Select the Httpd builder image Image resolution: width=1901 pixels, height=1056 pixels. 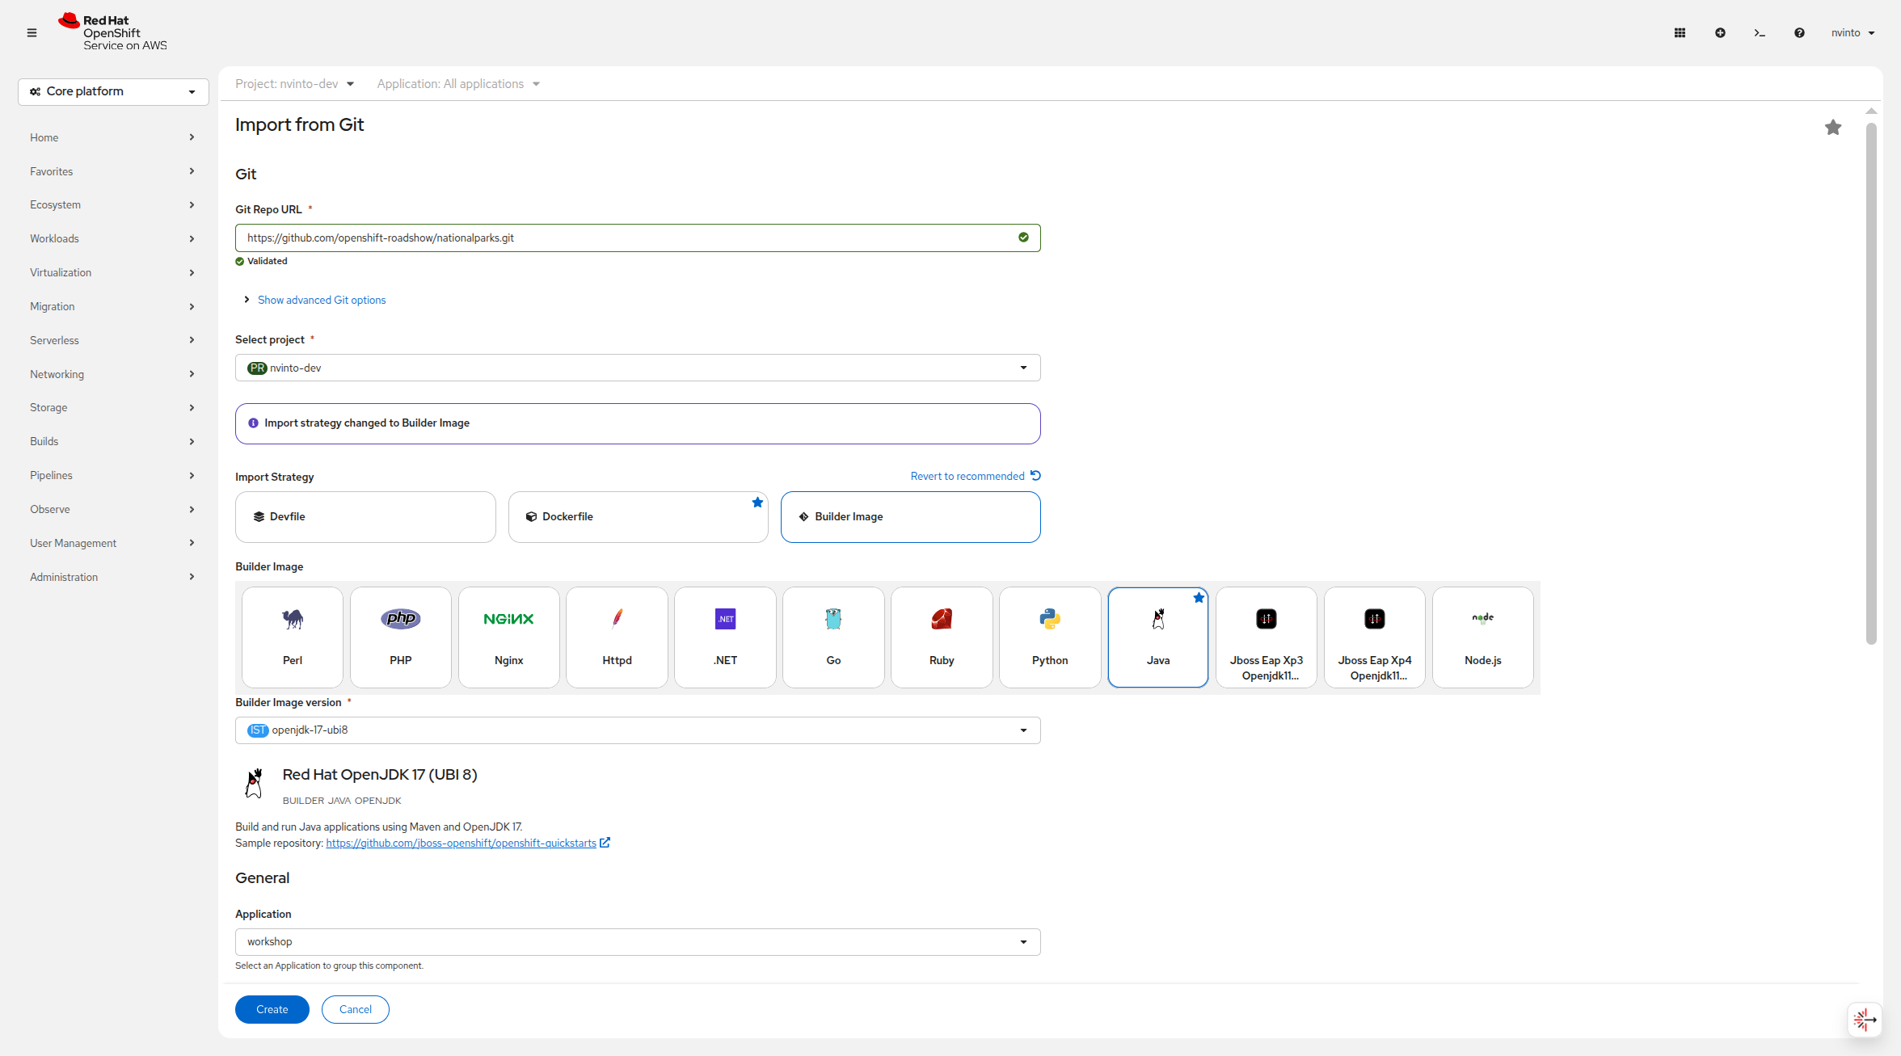point(617,637)
